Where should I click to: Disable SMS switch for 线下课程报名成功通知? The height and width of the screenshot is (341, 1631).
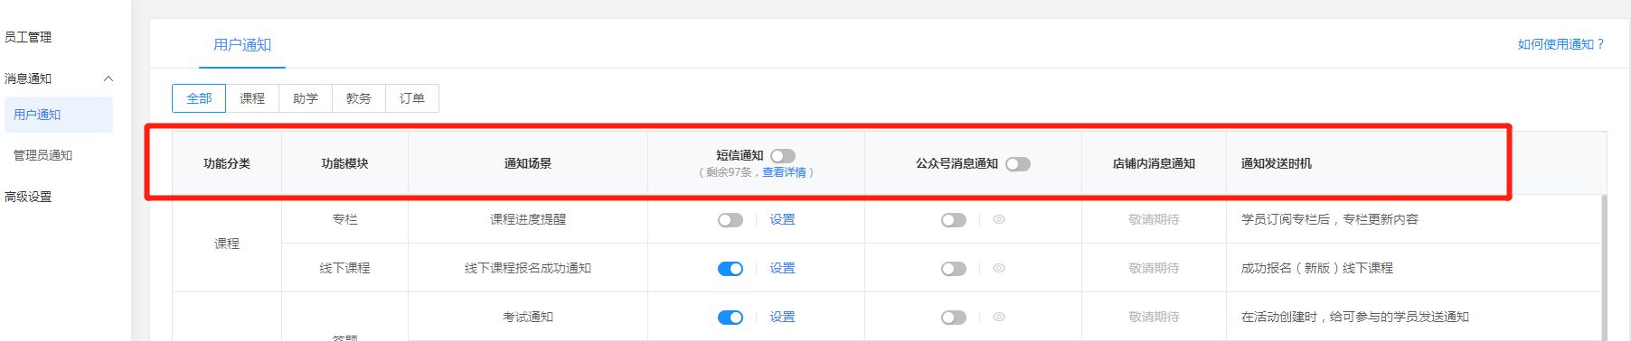(731, 269)
